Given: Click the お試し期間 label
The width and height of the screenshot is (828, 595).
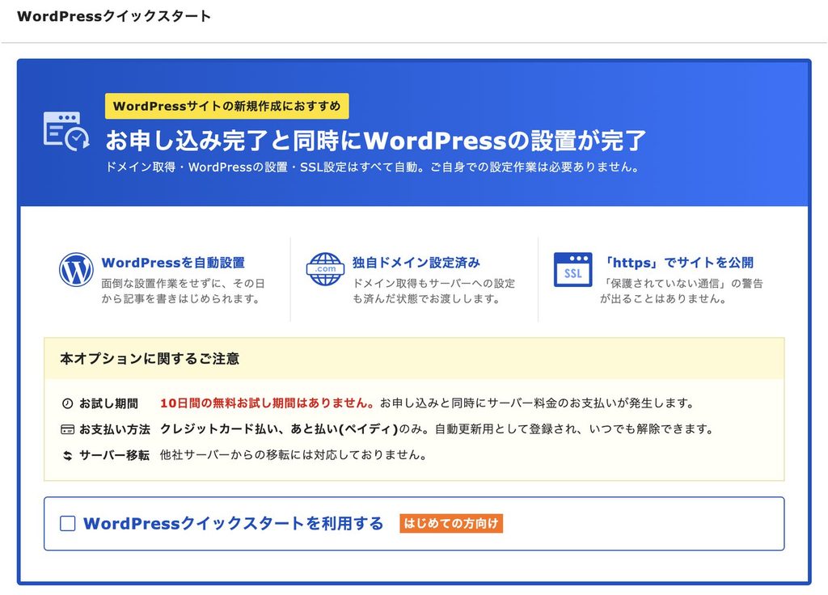Looking at the screenshot, I should click(x=108, y=404).
